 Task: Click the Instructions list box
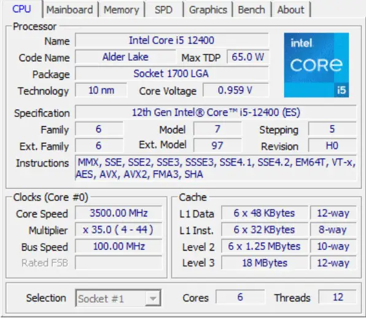click(216, 168)
